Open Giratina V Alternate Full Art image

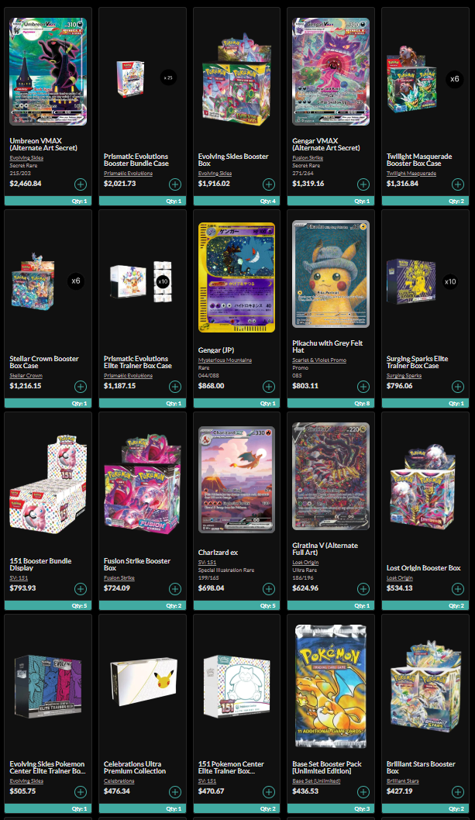(x=331, y=477)
